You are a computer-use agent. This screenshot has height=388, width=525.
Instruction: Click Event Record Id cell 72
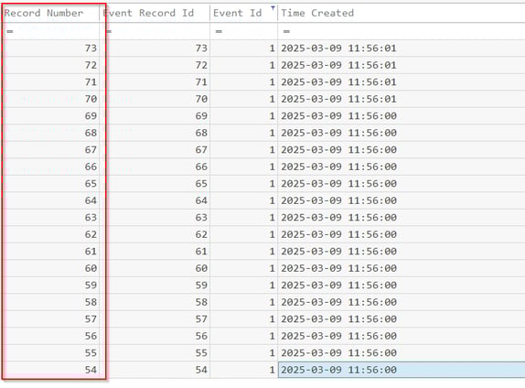155,65
